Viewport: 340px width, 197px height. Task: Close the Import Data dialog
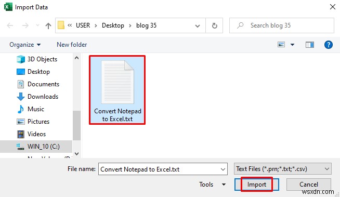pos(332,7)
